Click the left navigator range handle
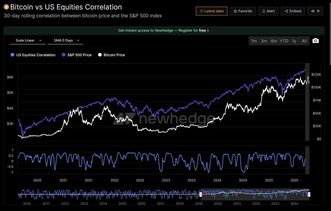 [200, 194]
